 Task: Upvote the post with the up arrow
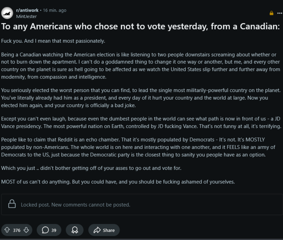tap(7, 230)
